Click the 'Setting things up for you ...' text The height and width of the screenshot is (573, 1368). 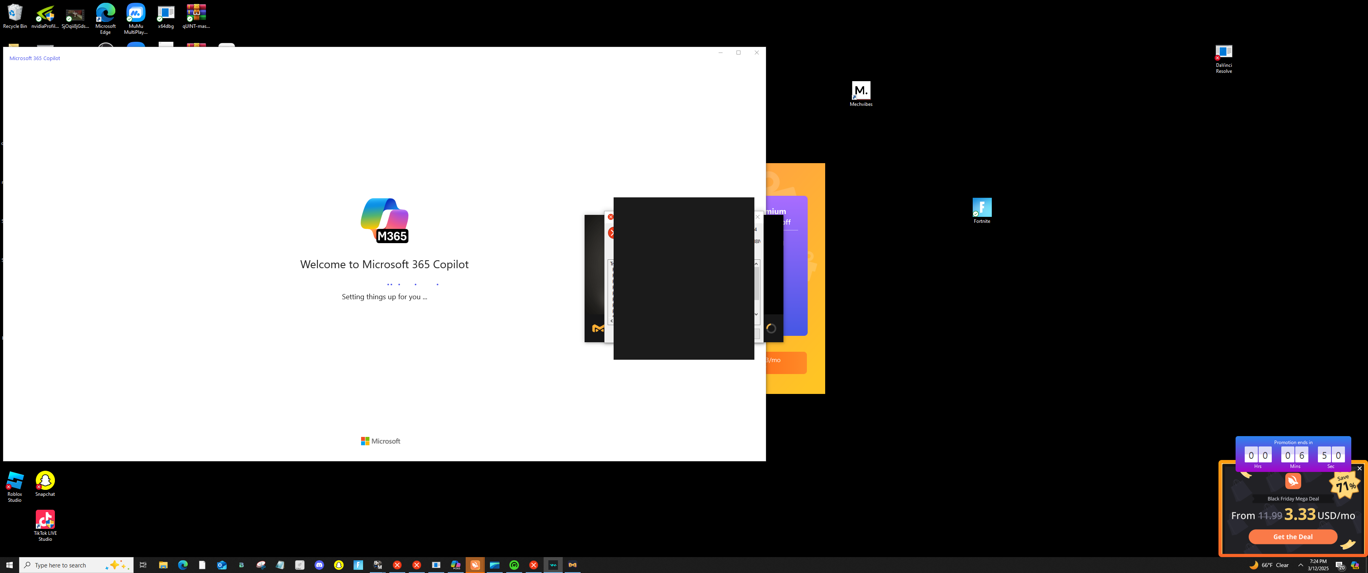[385, 296]
